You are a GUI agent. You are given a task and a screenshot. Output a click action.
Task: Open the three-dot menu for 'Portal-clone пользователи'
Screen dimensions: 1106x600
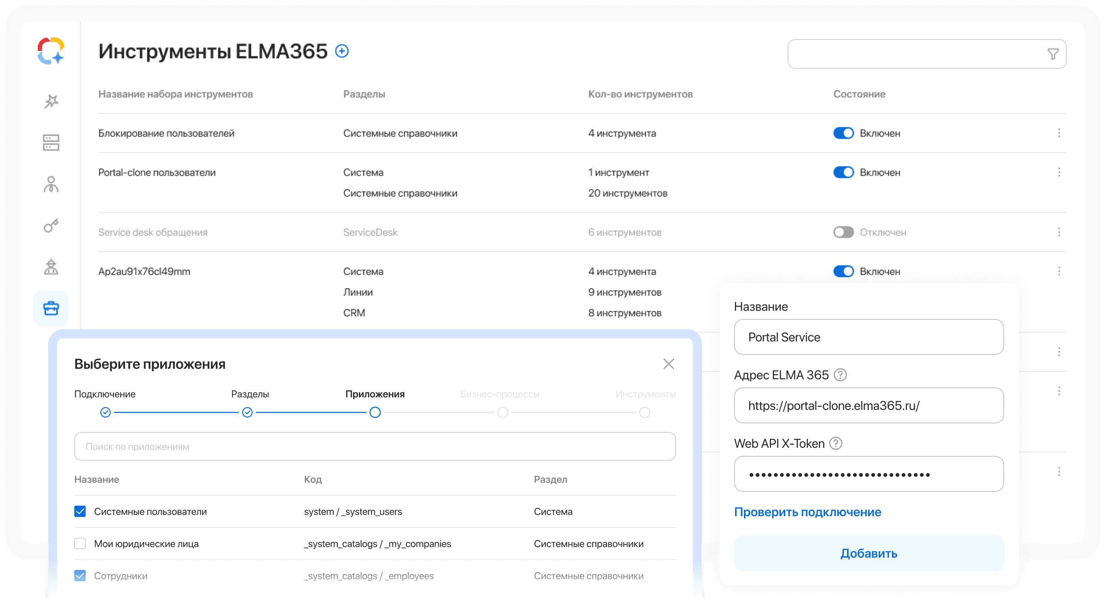[x=1059, y=172]
